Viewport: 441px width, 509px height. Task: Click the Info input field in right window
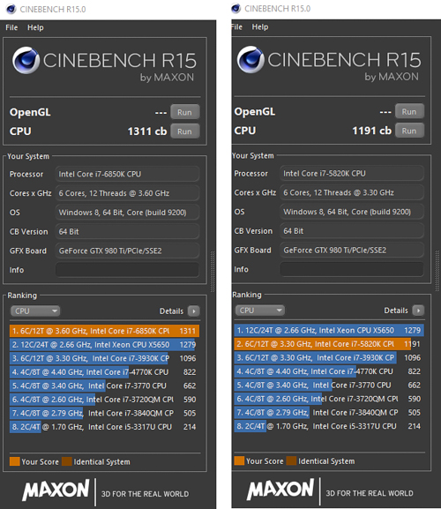coord(352,269)
